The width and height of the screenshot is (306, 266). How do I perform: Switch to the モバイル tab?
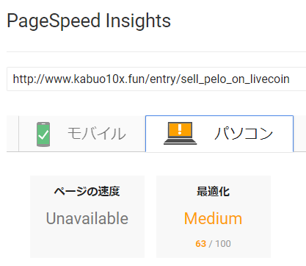(x=82, y=134)
